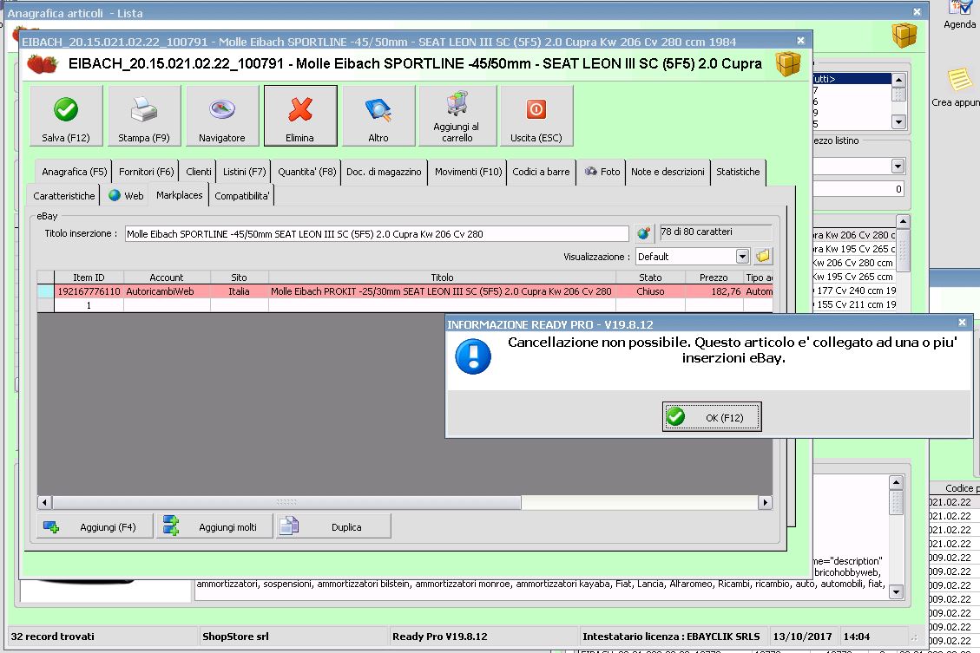This screenshot has height=653, width=980.
Task: Select the Markplaces tab
Action: (x=180, y=195)
